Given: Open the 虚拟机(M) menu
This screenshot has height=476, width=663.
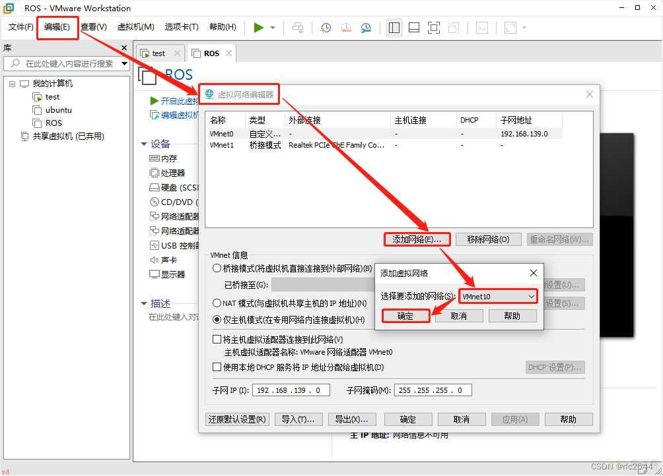Looking at the screenshot, I should click(x=136, y=27).
